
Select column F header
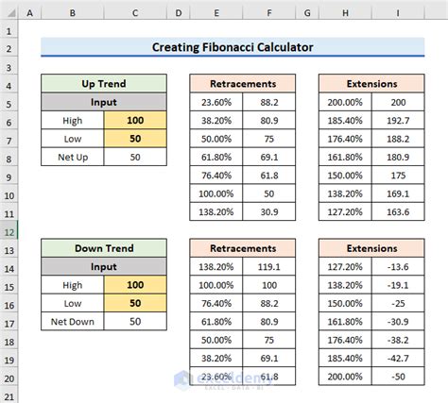269,13
